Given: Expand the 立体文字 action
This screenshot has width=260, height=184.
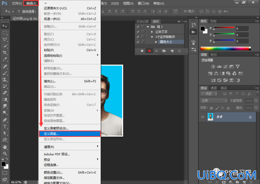Looking at the screenshot, I should pos(152,32).
